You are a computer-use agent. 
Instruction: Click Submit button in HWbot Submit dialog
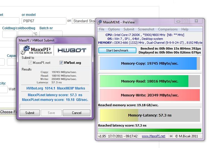(x=30, y=113)
